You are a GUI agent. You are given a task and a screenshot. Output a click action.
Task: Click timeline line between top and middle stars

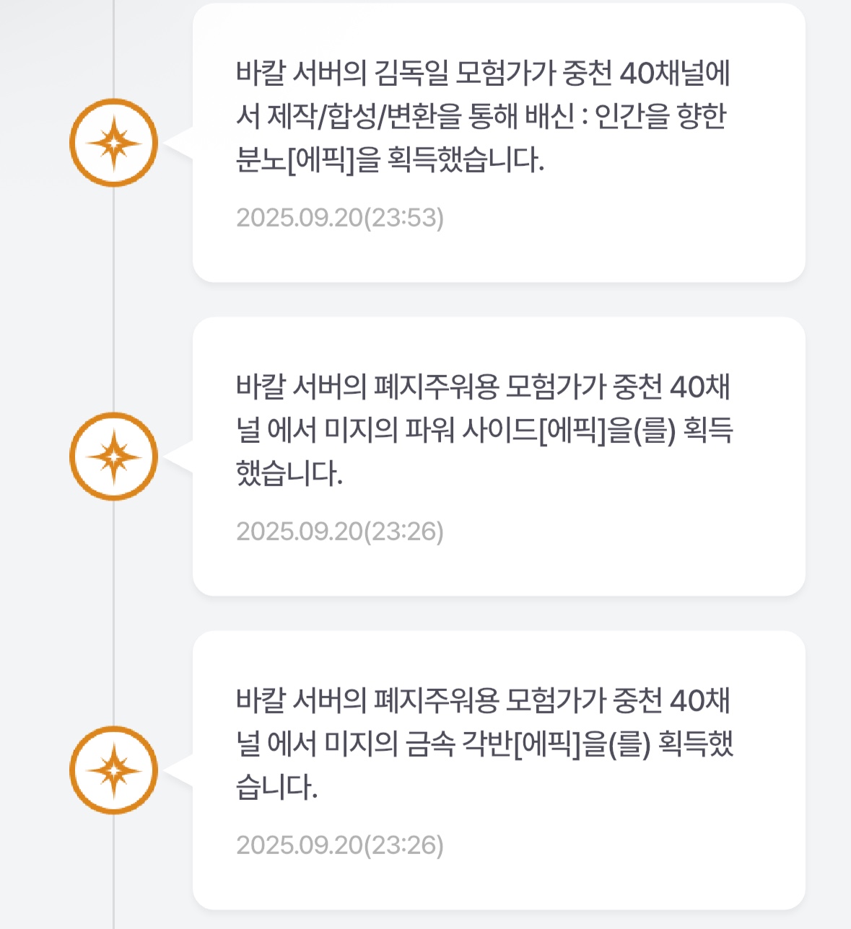pyautogui.click(x=113, y=299)
